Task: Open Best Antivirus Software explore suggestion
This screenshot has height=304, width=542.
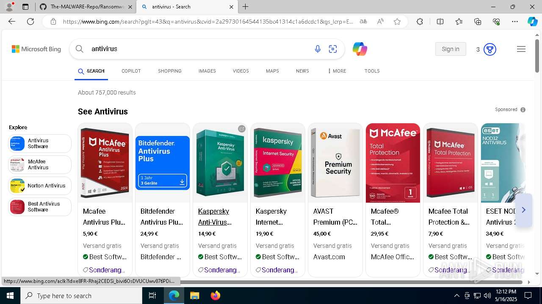Action: (40, 207)
